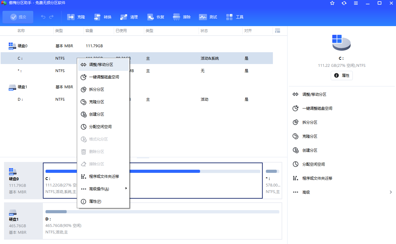Screen dimensions: 396x244
Task: Open the 恢复 (Recover) tool icon
Action: (x=155, y=17)
